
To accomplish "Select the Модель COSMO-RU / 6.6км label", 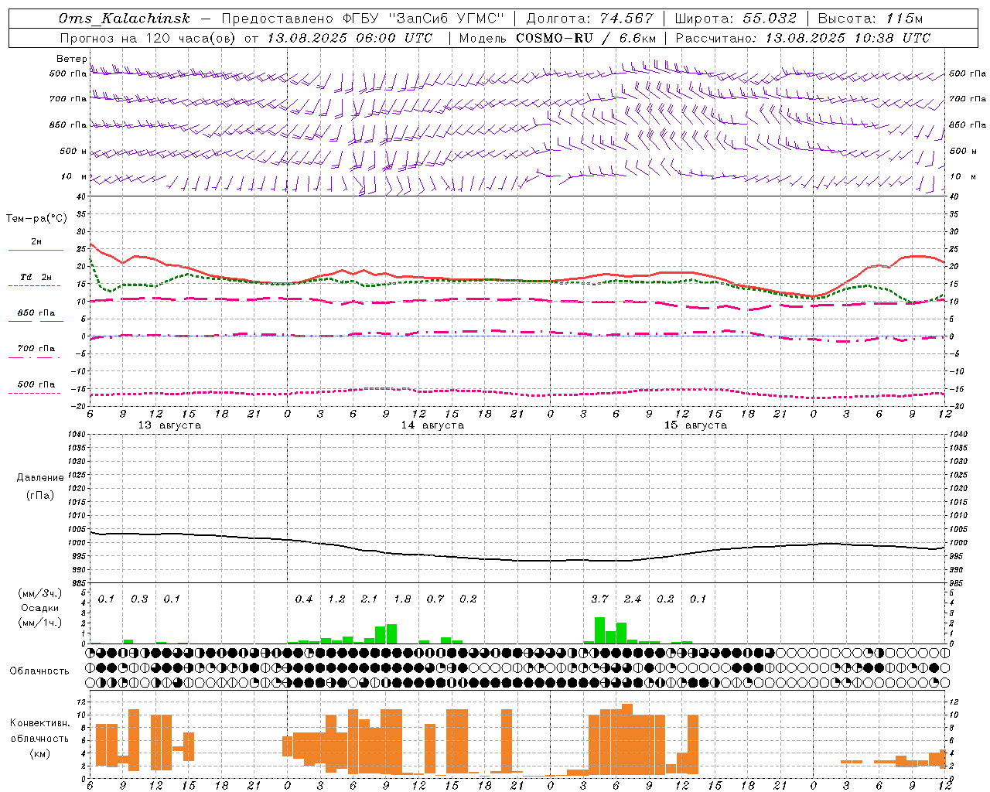I will 558,38.
